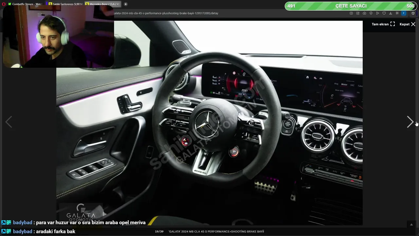Click the URL address bar text
This screenshot has width=419, height=236.
[166, 13]
